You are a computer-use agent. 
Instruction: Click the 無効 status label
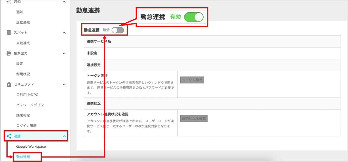click(106, 30)
